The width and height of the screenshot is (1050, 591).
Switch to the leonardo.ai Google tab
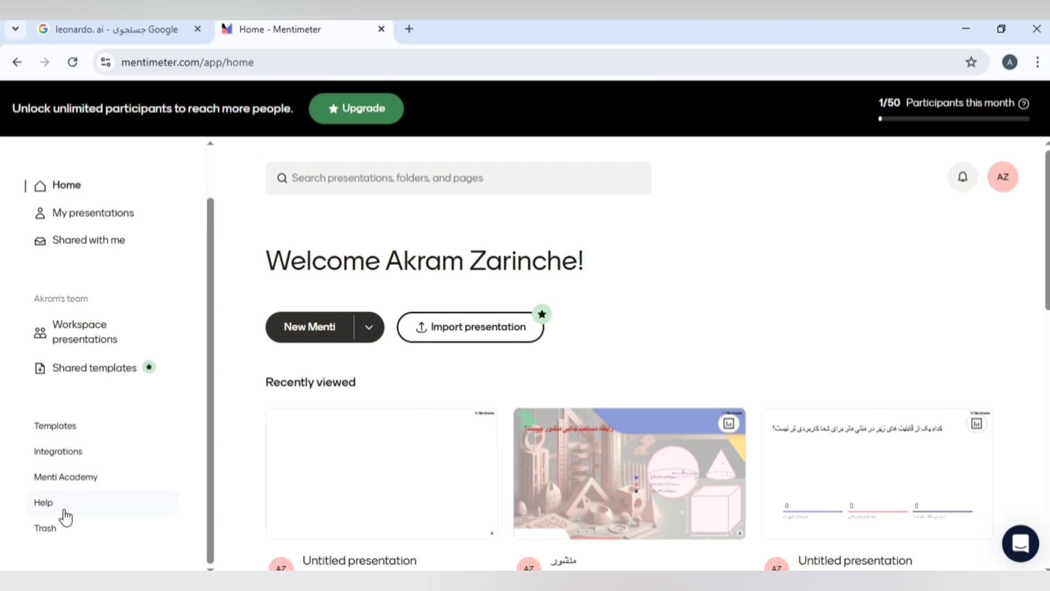(116, 30)
